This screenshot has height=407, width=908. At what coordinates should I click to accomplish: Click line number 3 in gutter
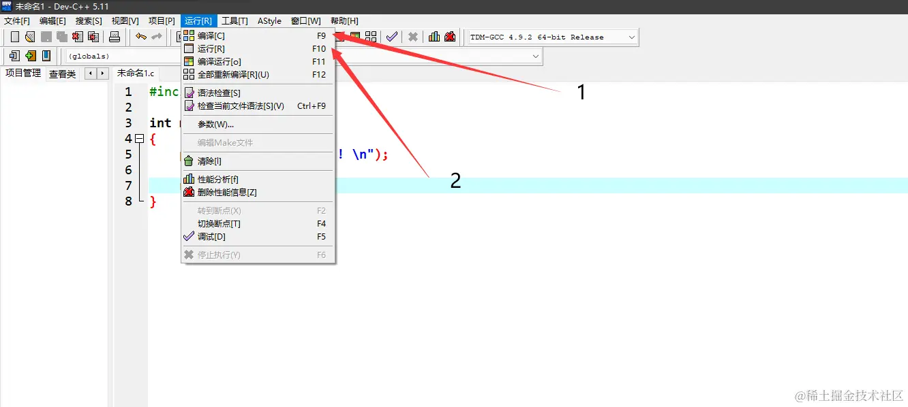[x=128, y=123]
